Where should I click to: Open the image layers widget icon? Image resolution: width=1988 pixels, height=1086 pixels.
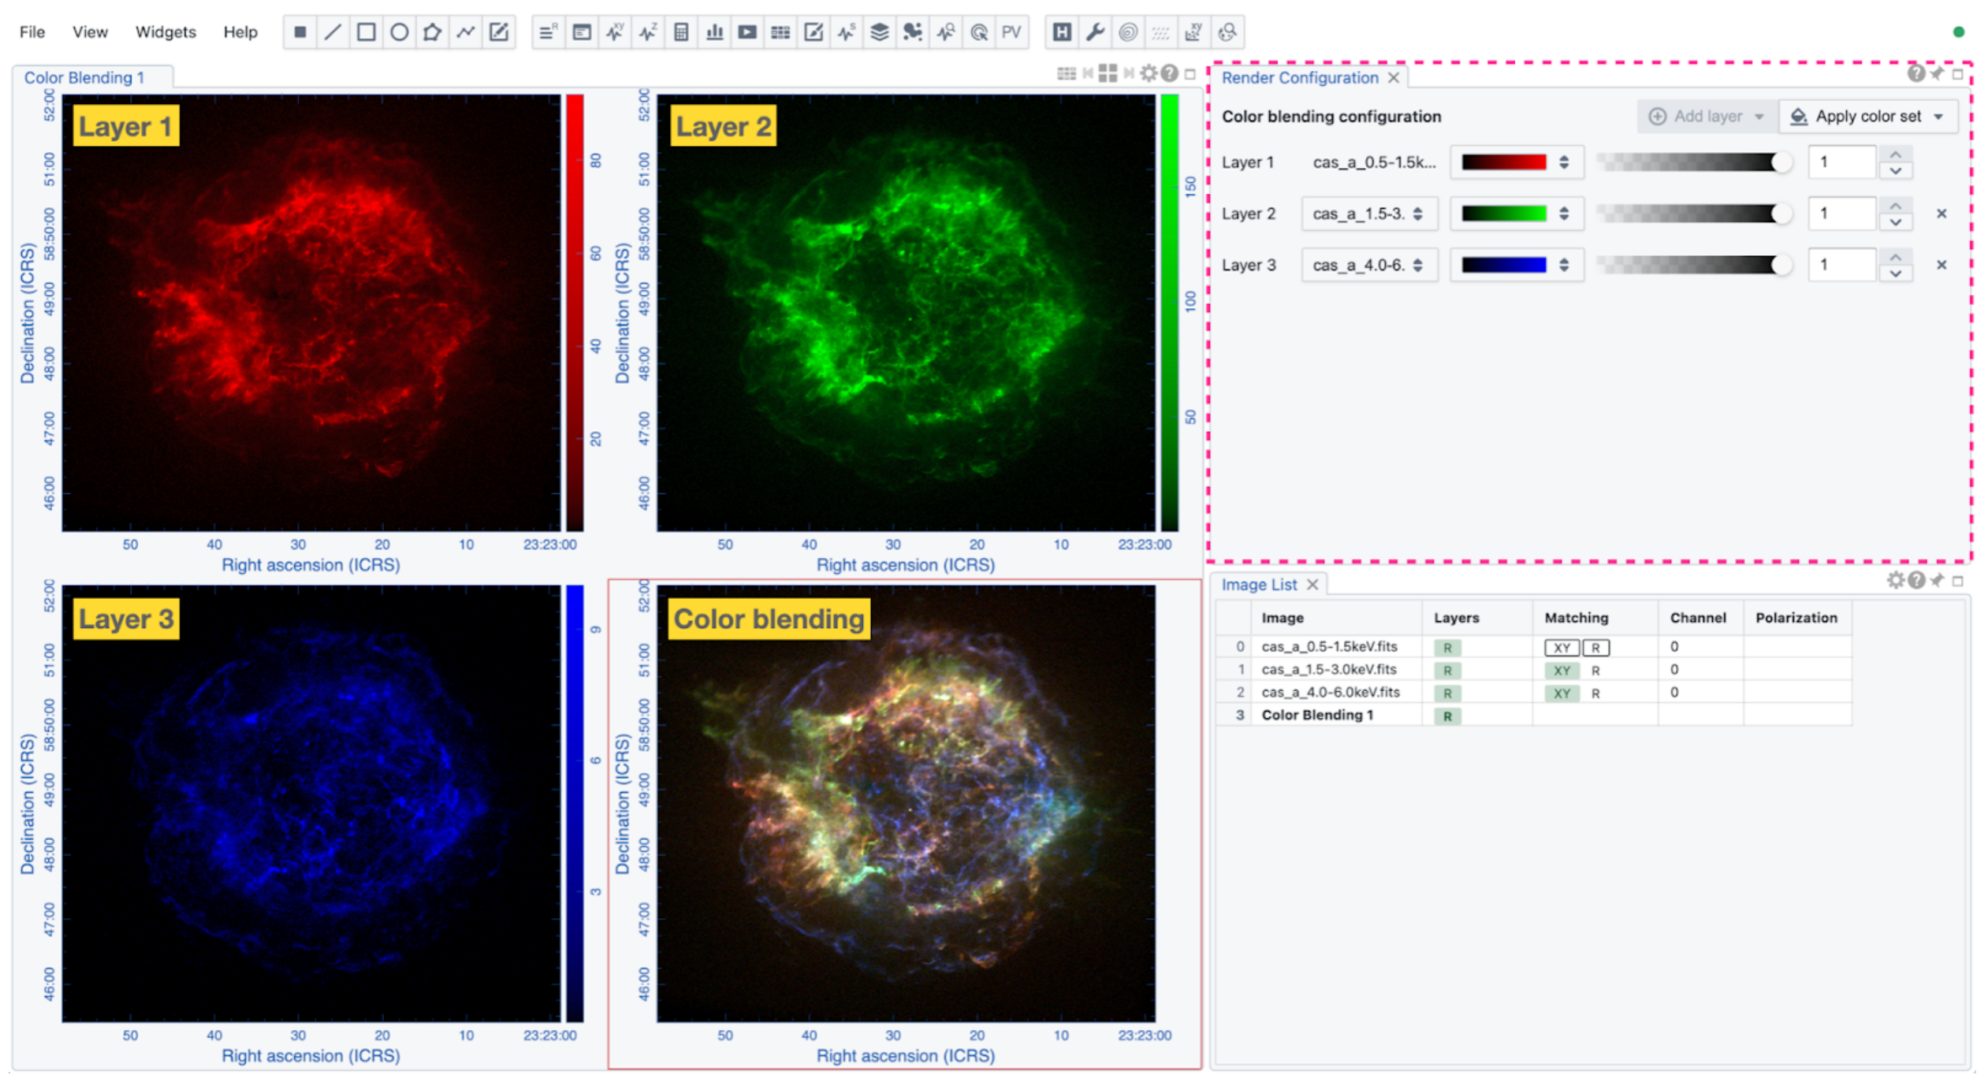[879, 32]
